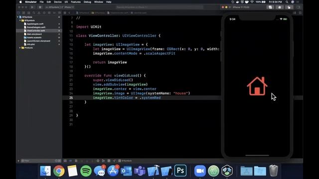Click the pause execution button in the debug bar
Viewport: 319px width, 179px height.
click(x=76, y=161)
